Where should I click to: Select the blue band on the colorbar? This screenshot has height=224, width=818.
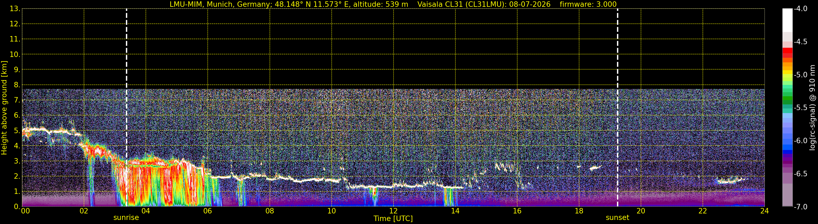coord(787,147)
